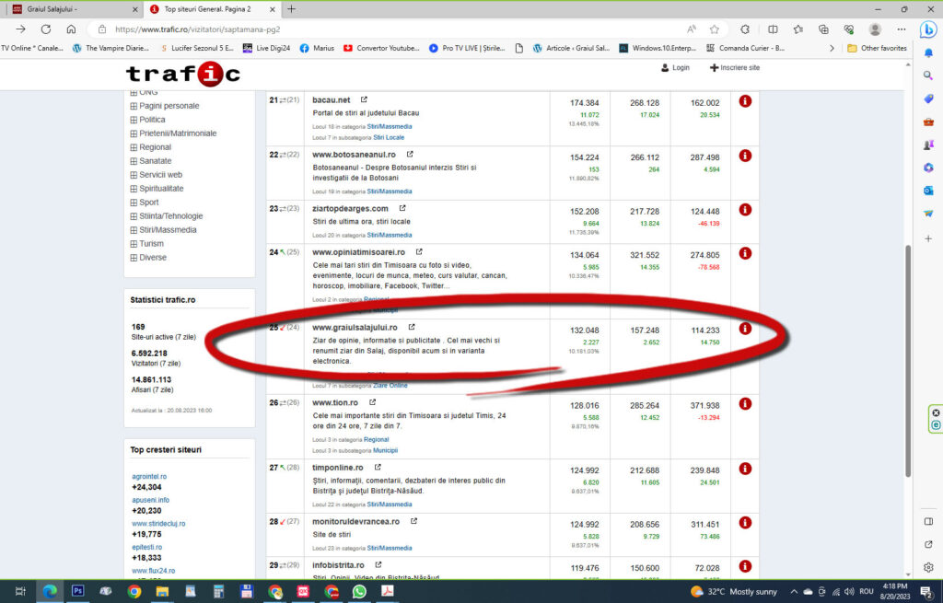The height and width of the screenshot is (603, 943).
Task: Switch to Graiul Salajului browser tab
Action: point(70,8)
